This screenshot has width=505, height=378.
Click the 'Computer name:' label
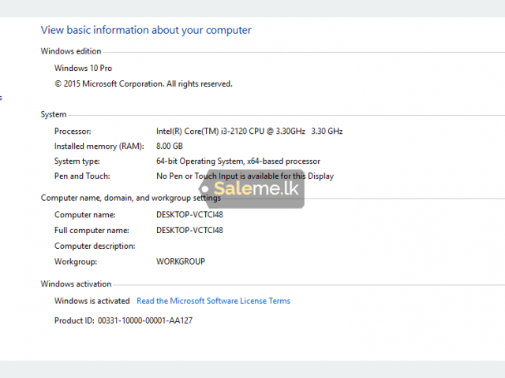(x=84, y=215)
